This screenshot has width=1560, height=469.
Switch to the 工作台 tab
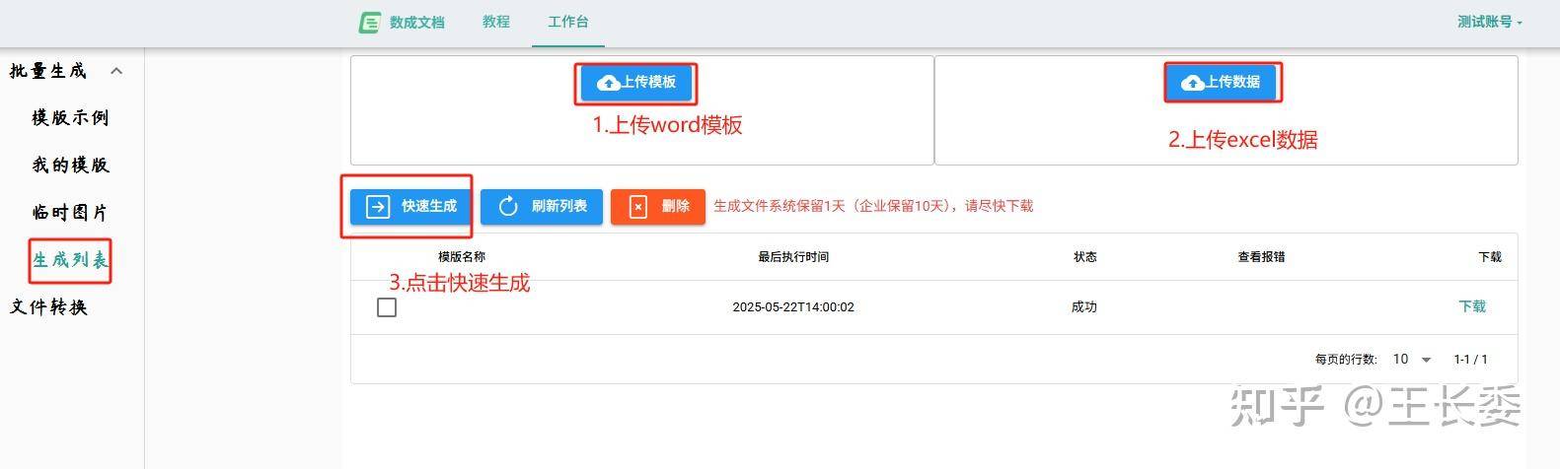pos(568,22)
